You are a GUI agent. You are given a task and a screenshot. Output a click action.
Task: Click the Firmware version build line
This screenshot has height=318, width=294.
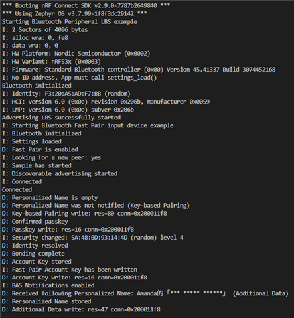pos(139,70)
